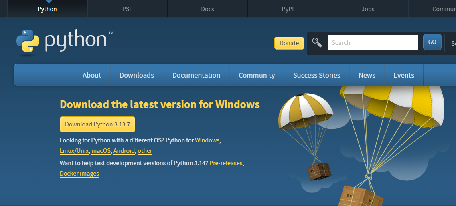
Task: Open the About navigation menu
Action: [x=92, y=75]
